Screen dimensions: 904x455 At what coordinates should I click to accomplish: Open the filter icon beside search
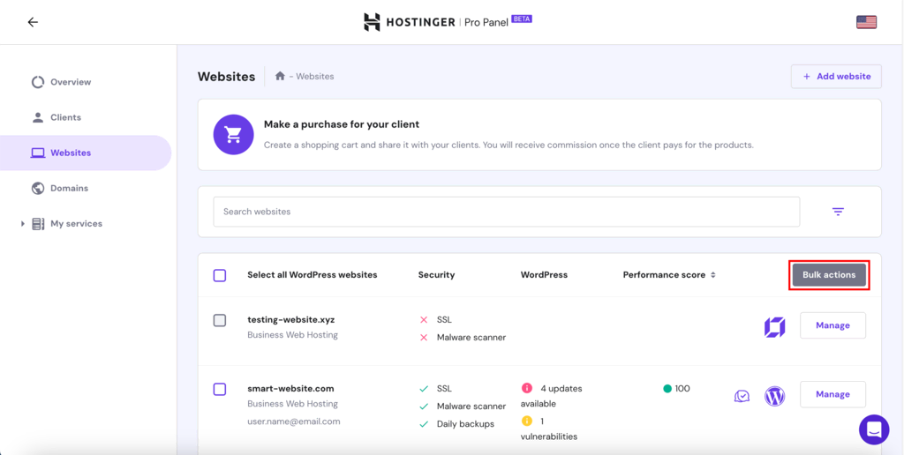(838, 212)
